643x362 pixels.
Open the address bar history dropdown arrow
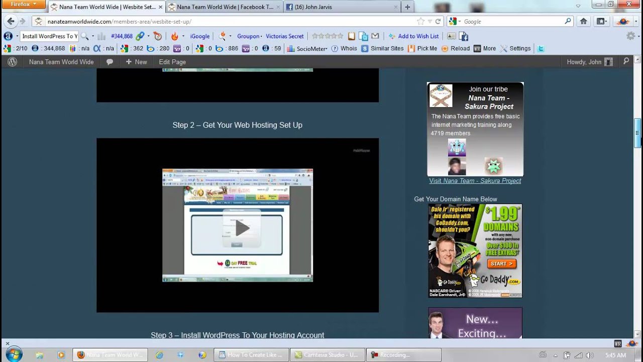pyautogui.click(x=430, y=22)
